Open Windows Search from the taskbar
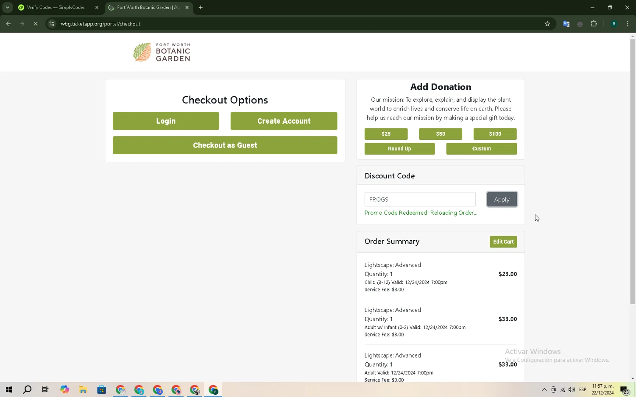The image size is (636, 397). 27,389
